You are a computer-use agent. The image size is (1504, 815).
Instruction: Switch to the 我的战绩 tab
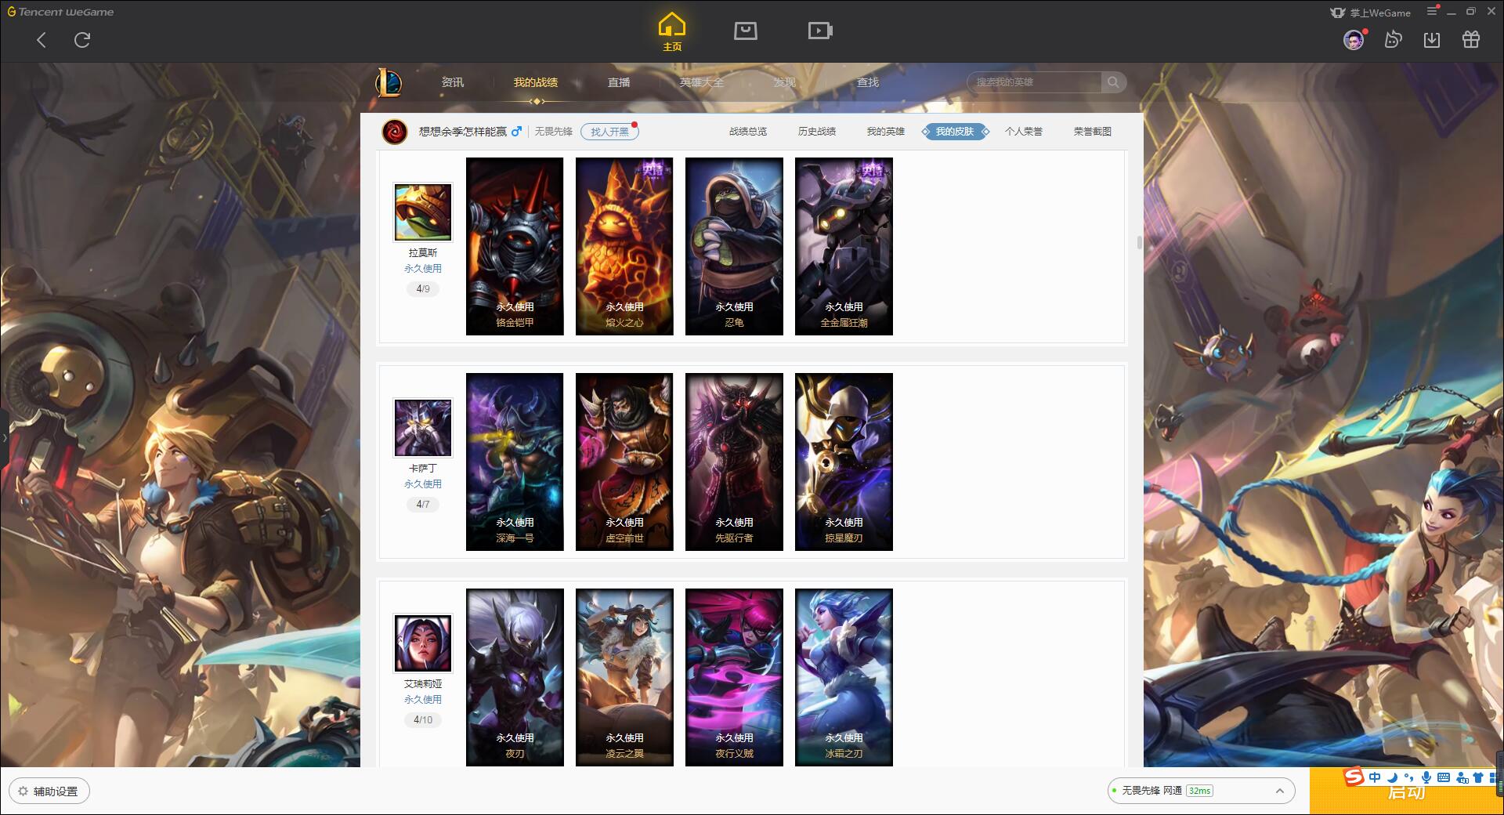(x=536, y=82)
